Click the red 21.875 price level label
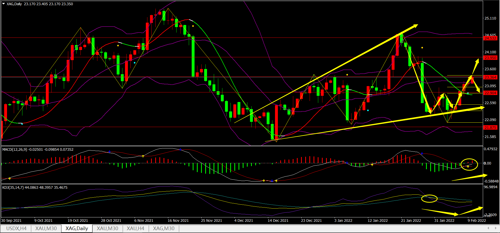The image size is (500, 233). coord(490,128)
